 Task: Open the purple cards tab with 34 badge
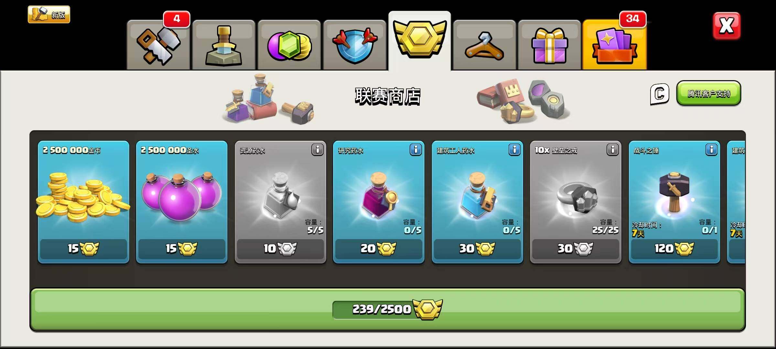(615, 45)
